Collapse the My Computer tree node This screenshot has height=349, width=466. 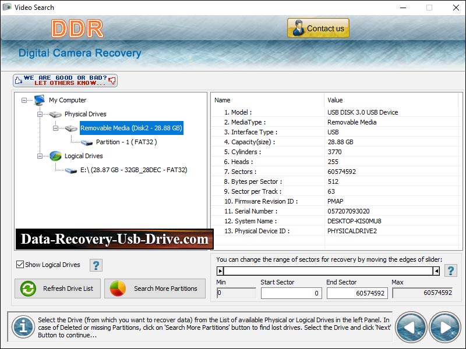24,100
